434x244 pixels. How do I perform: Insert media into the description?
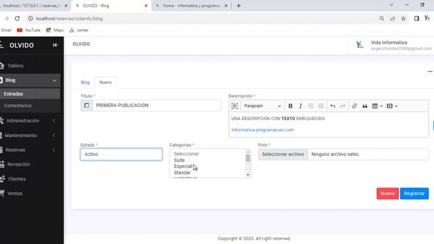(389, 106)
